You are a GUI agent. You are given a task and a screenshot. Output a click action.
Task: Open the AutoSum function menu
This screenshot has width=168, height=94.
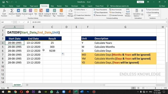(x=12, y=13)
